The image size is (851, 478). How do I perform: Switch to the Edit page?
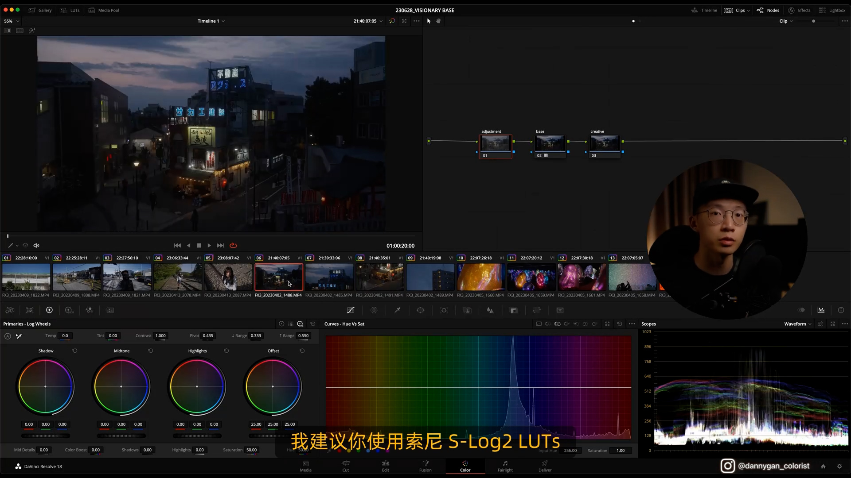[x=385, y=466]
